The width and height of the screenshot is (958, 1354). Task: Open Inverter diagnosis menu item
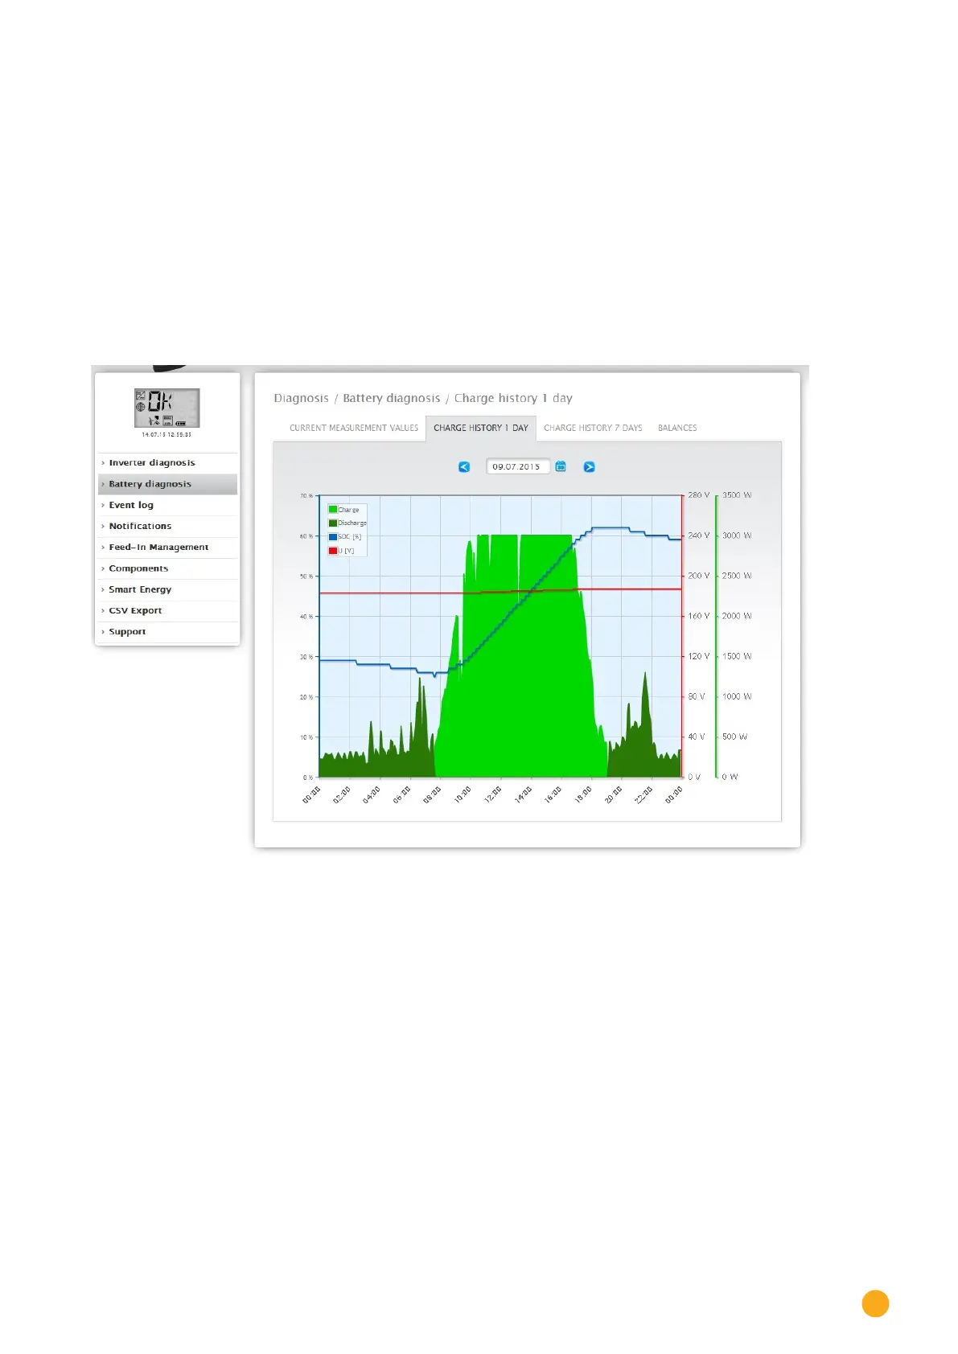tap(167, 463)
